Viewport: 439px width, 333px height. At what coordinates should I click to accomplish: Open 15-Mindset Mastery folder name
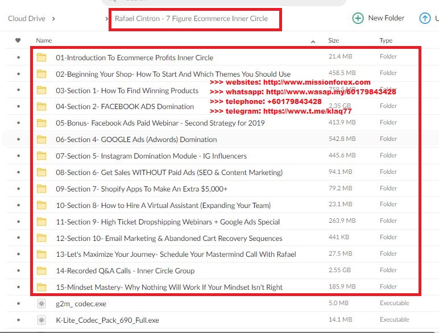pos(169,288)
